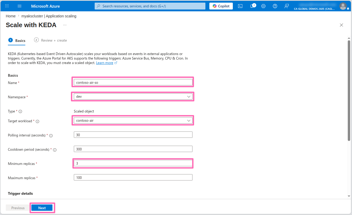
Task: Click the Microsoft Azure title
Action: (x=45, y=6)
